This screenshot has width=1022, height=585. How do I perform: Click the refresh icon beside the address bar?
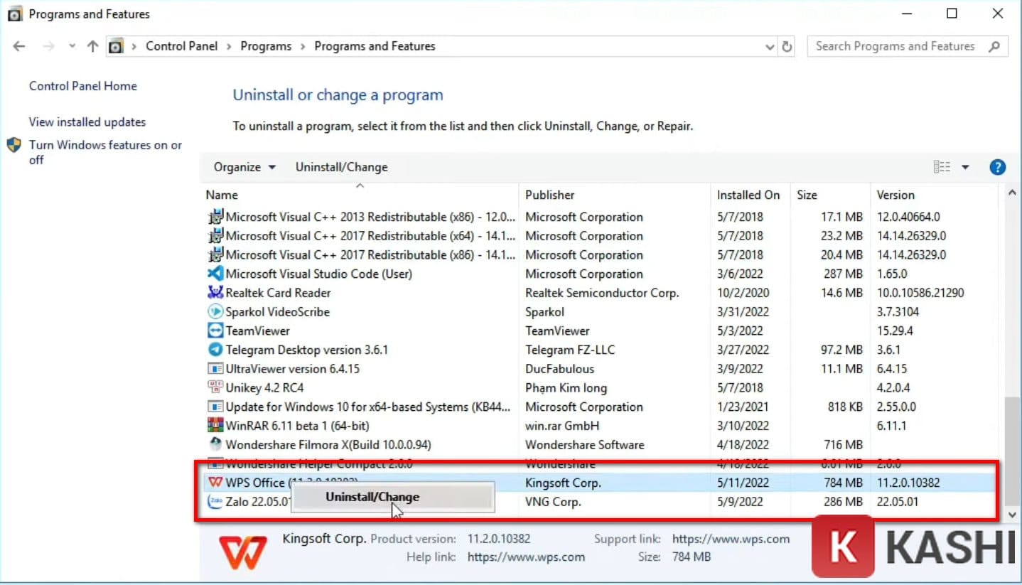(x=787, y=45)
